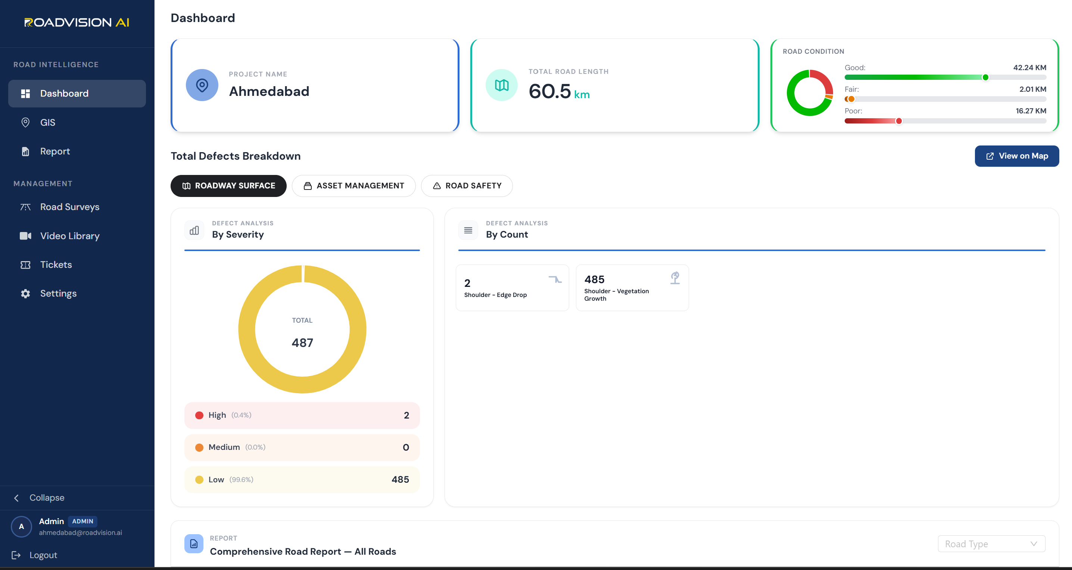This screenshot has height=570, width=1072.
Task: Click the Comprehensive Road Report — All Roads title
Action: (303, 551)
